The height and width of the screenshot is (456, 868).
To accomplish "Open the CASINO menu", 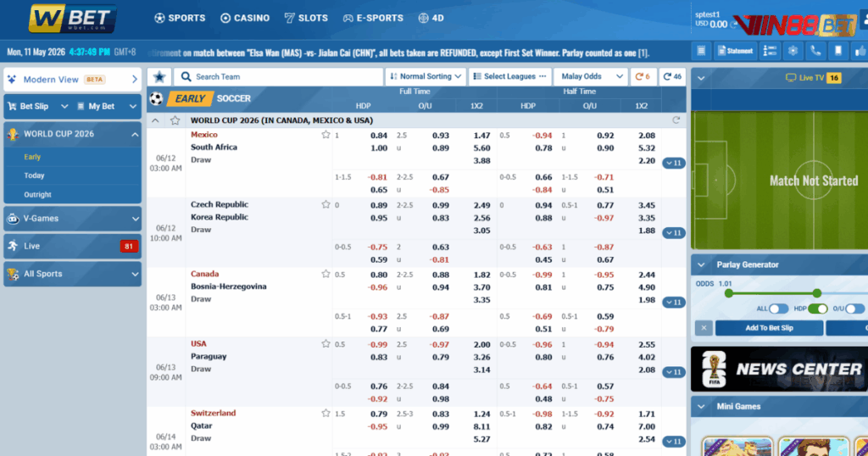I will click(x=245, y=19).
